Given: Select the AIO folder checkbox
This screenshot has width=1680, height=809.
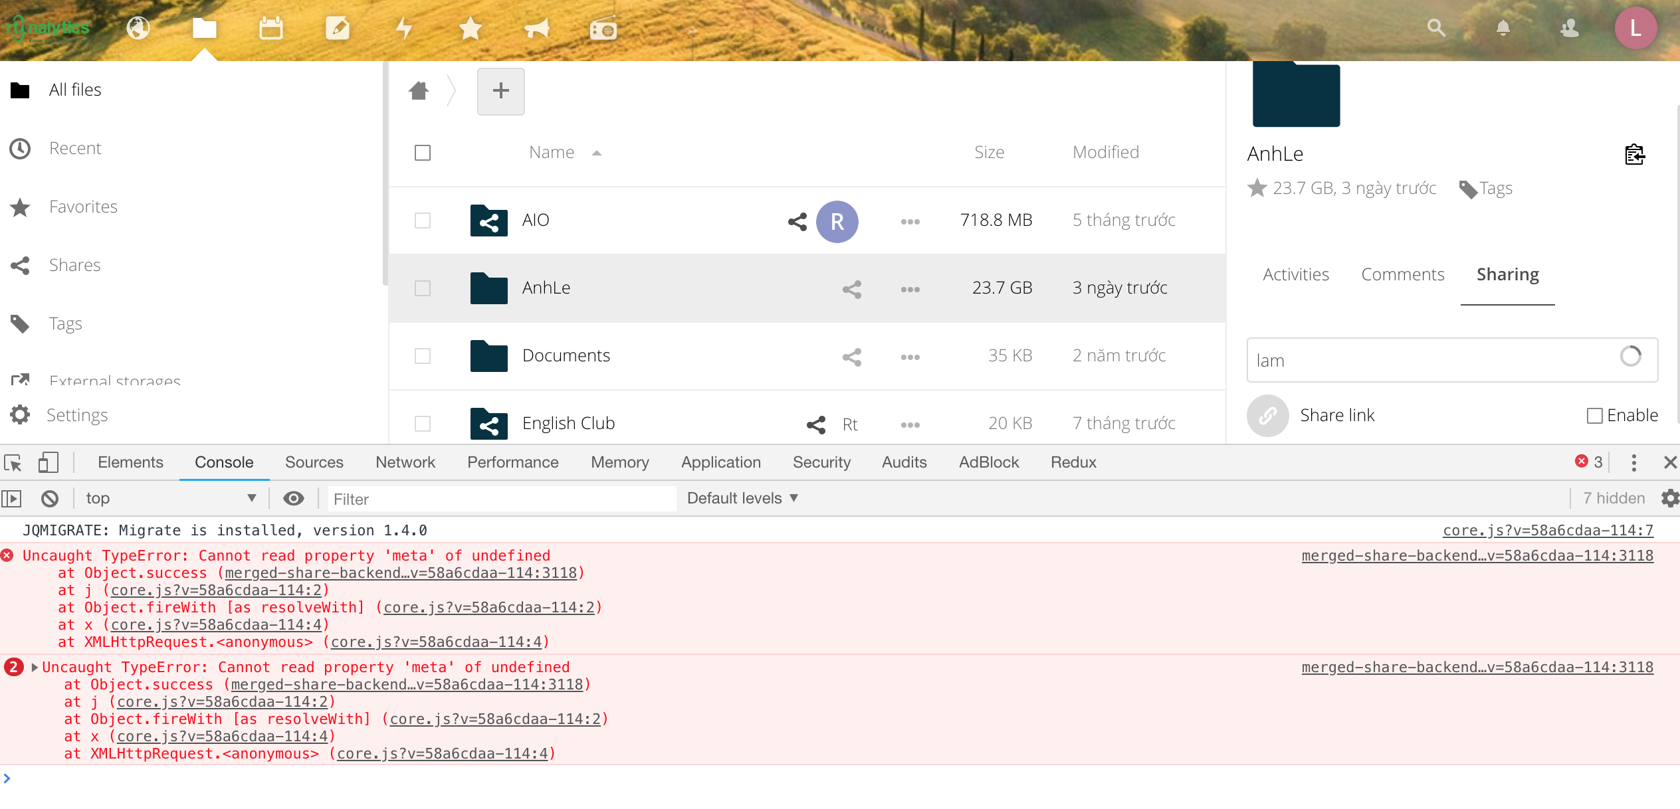Looking at the screenshot, I should coord(423,221).
